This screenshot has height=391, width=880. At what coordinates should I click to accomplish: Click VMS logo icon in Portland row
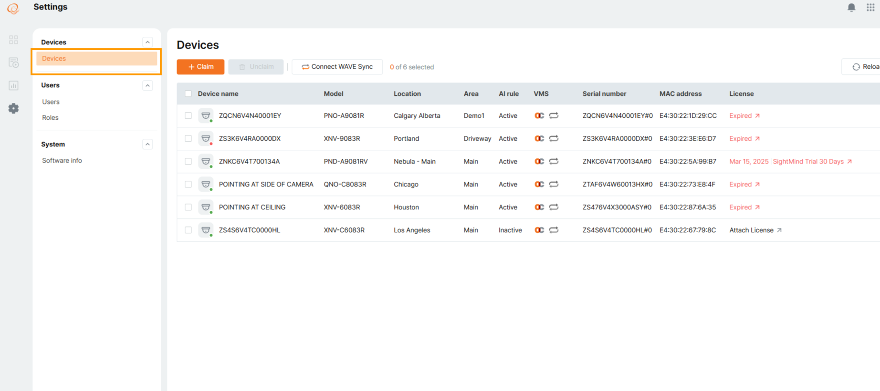[x=539, y=138]
